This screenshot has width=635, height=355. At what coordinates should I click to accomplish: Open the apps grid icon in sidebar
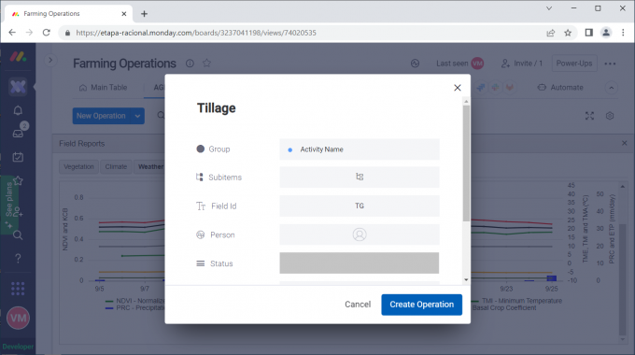18,289
